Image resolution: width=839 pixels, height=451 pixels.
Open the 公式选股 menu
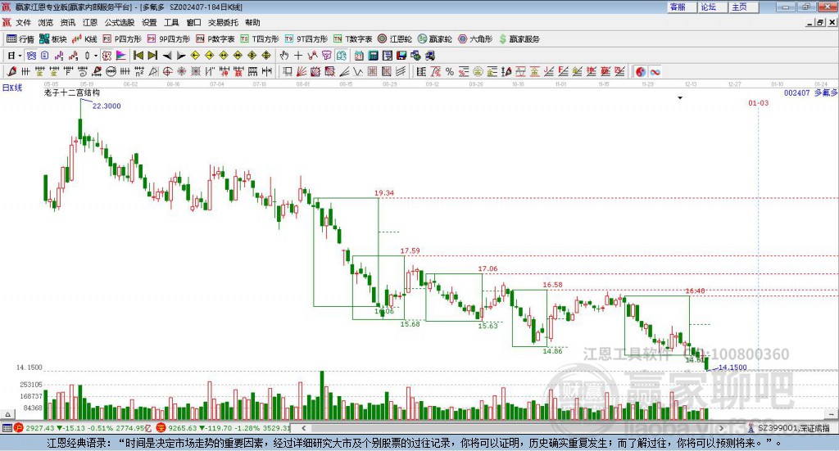tap(120, 22)
